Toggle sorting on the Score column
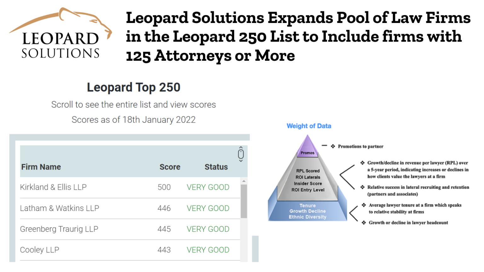 click(170, 167)
